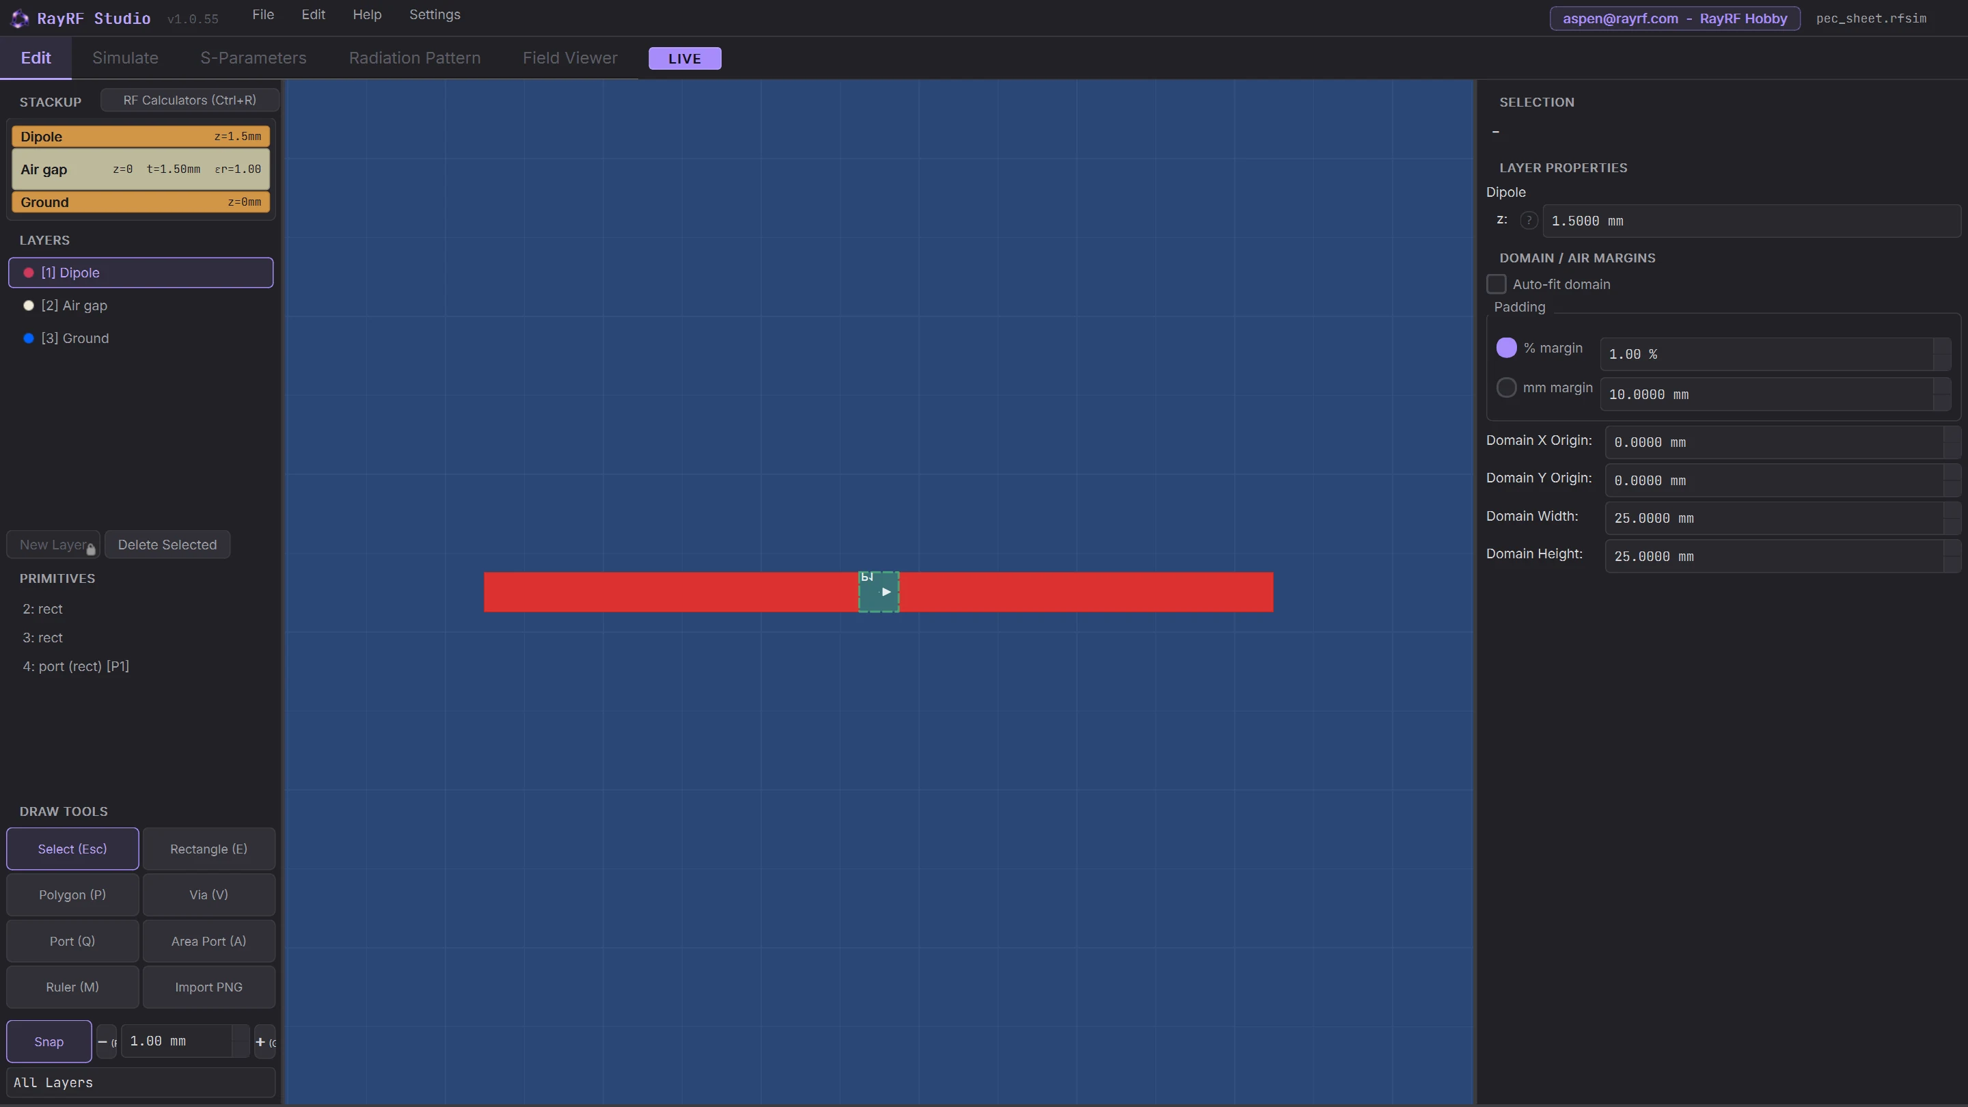1968x1107 pixels.
Task: Open the Edit menu in the menu bar
Action: tap(313, 14)
